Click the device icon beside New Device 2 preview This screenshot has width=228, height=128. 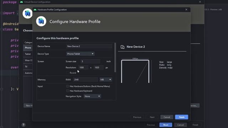pos(123,47)
